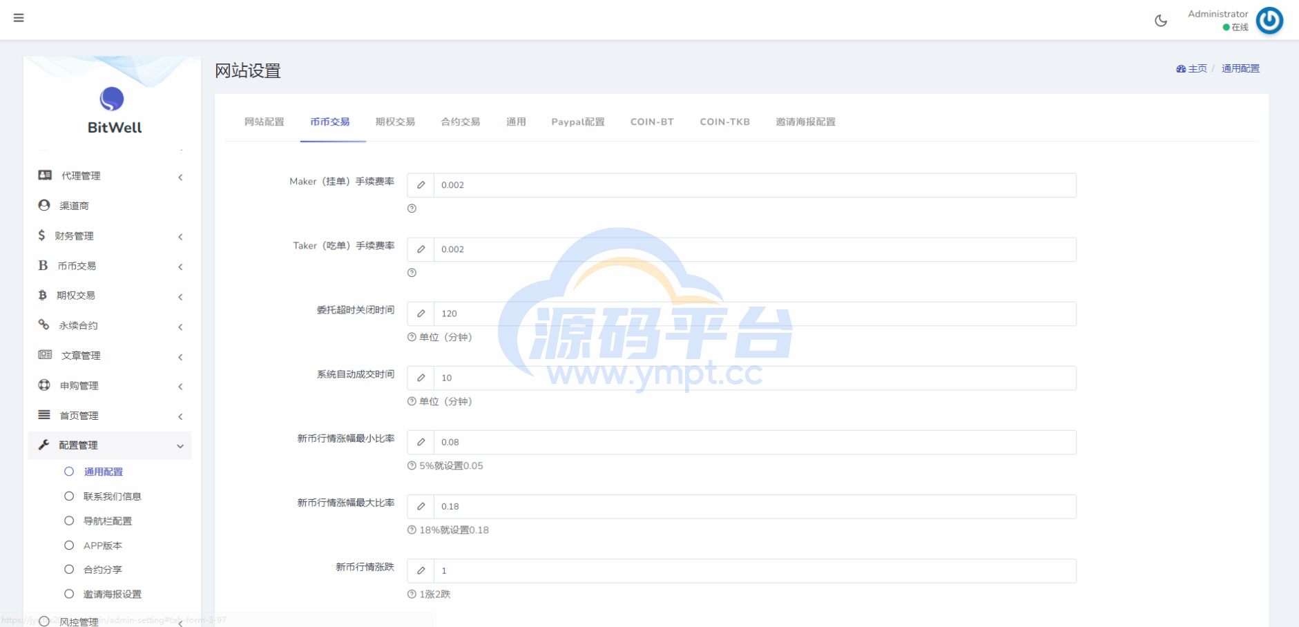This screenshot has width=1299, height=627.
Task: Focus the 系统自动成交时间 input field
Action: [755, 378]
